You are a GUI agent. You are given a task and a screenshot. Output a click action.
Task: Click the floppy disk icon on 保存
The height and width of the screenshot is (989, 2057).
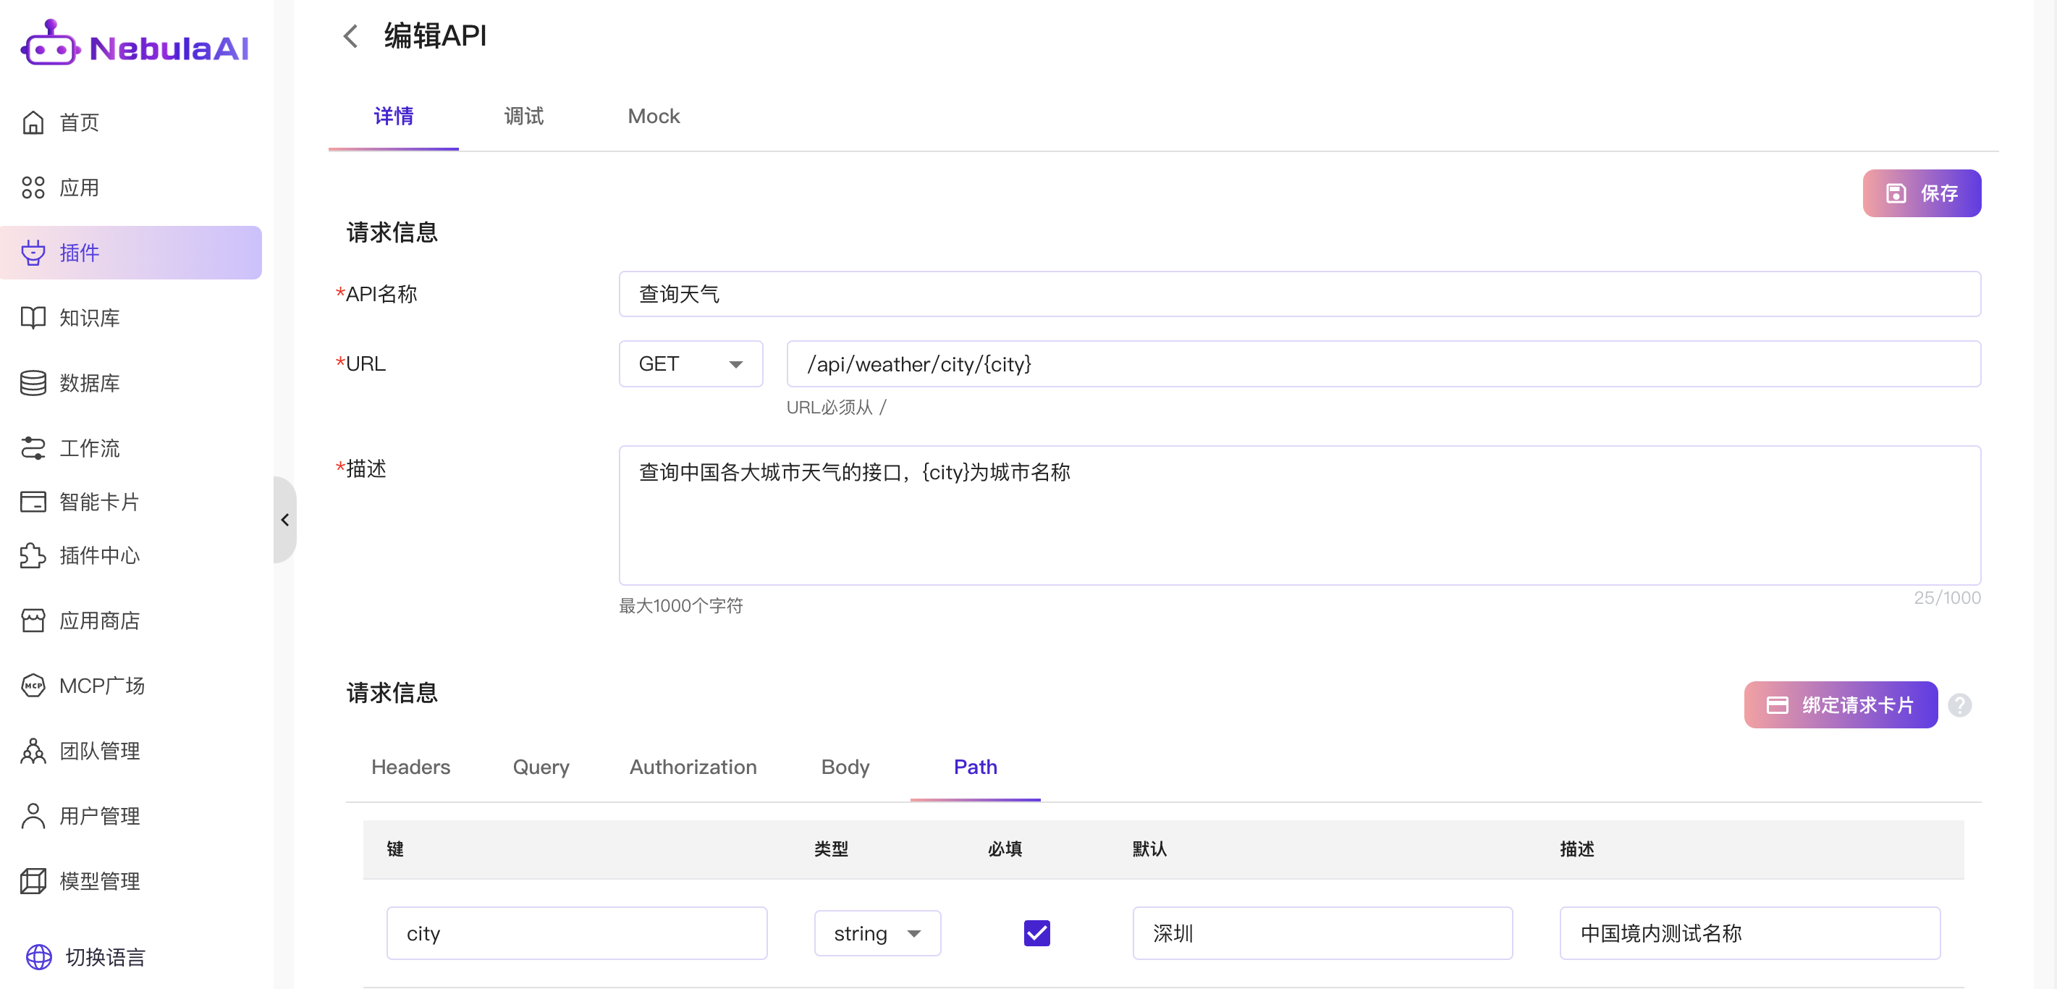(1896, 193)
